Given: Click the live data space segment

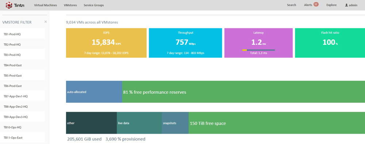Looking at the screenshot, I should 139,123.
